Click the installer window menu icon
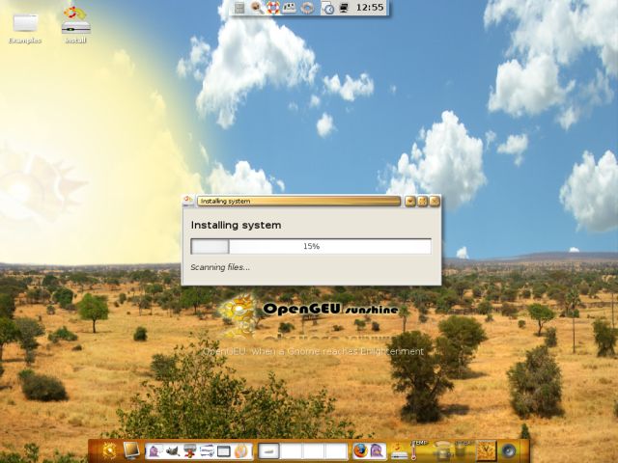This screenshot has height=463, width=618. pyautogui.click(x=188, y=202)
